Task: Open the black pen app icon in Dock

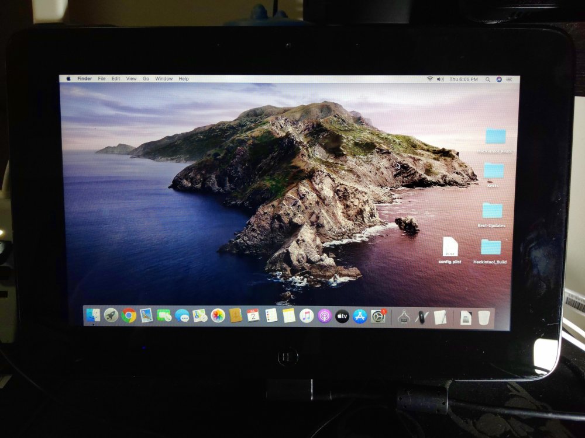Action: coord(422,317)
